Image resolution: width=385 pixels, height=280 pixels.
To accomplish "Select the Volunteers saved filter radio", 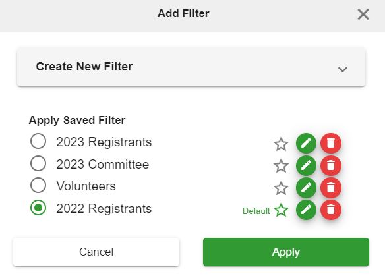I will coord(38,185).
